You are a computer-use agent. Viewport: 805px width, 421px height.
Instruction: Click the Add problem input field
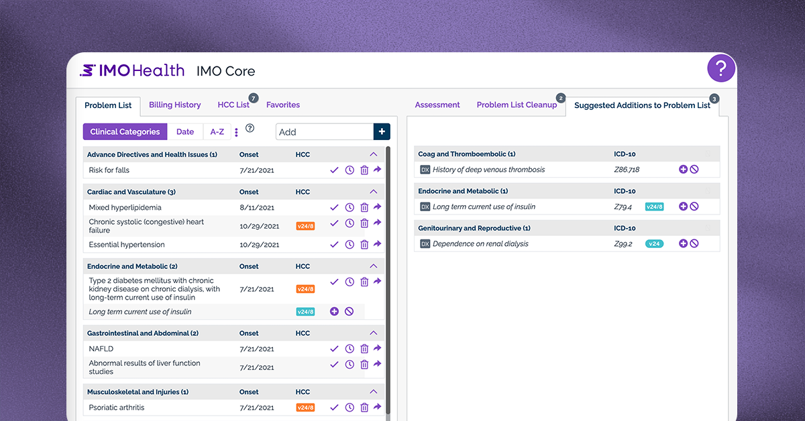325,132
